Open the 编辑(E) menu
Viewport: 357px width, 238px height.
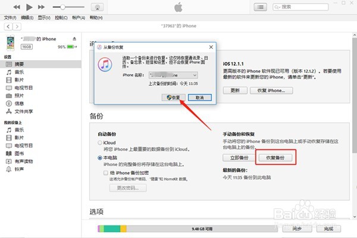pyautogui.click(x=27, y=17)
